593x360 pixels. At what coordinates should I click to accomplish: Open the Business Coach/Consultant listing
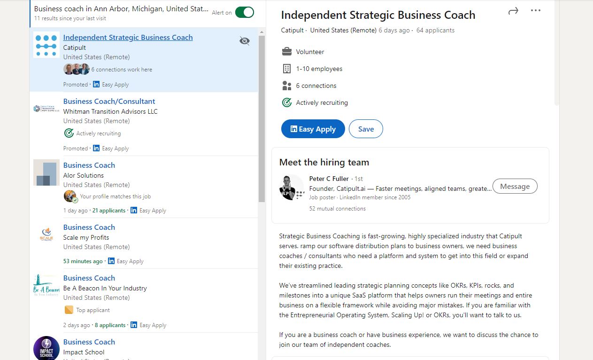(x=109, y=102)
